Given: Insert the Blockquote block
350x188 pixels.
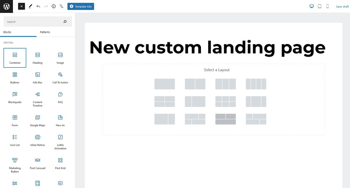Looking at the screenshot, I should pyautogui.click(x=15, y=97).
